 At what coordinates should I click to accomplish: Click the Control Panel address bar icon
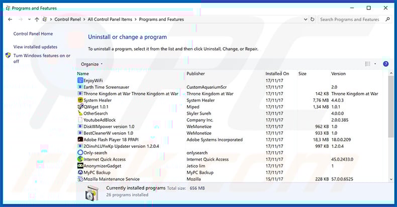click(45, 19)
